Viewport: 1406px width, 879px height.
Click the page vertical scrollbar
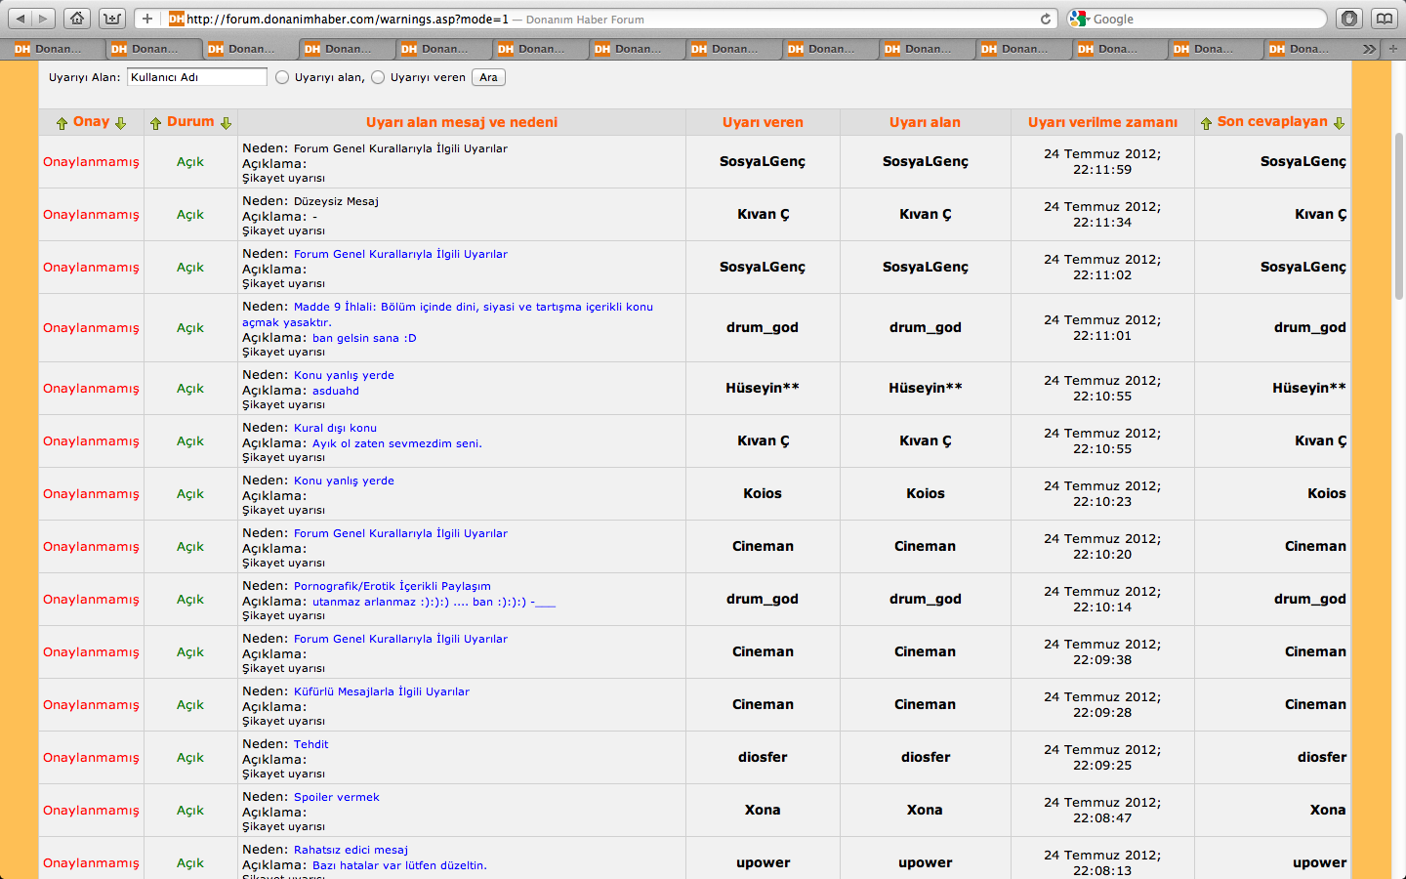(x=1399, y=215)
